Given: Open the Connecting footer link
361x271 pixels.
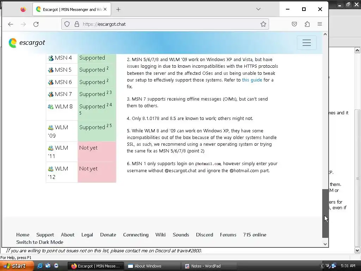Looking at the screenshot, I should (x=136, y=235).
